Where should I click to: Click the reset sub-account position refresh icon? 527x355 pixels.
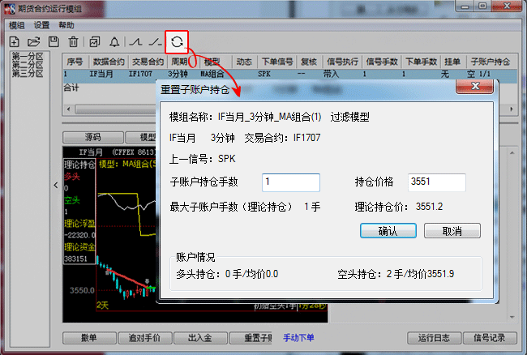pos(177,41)
